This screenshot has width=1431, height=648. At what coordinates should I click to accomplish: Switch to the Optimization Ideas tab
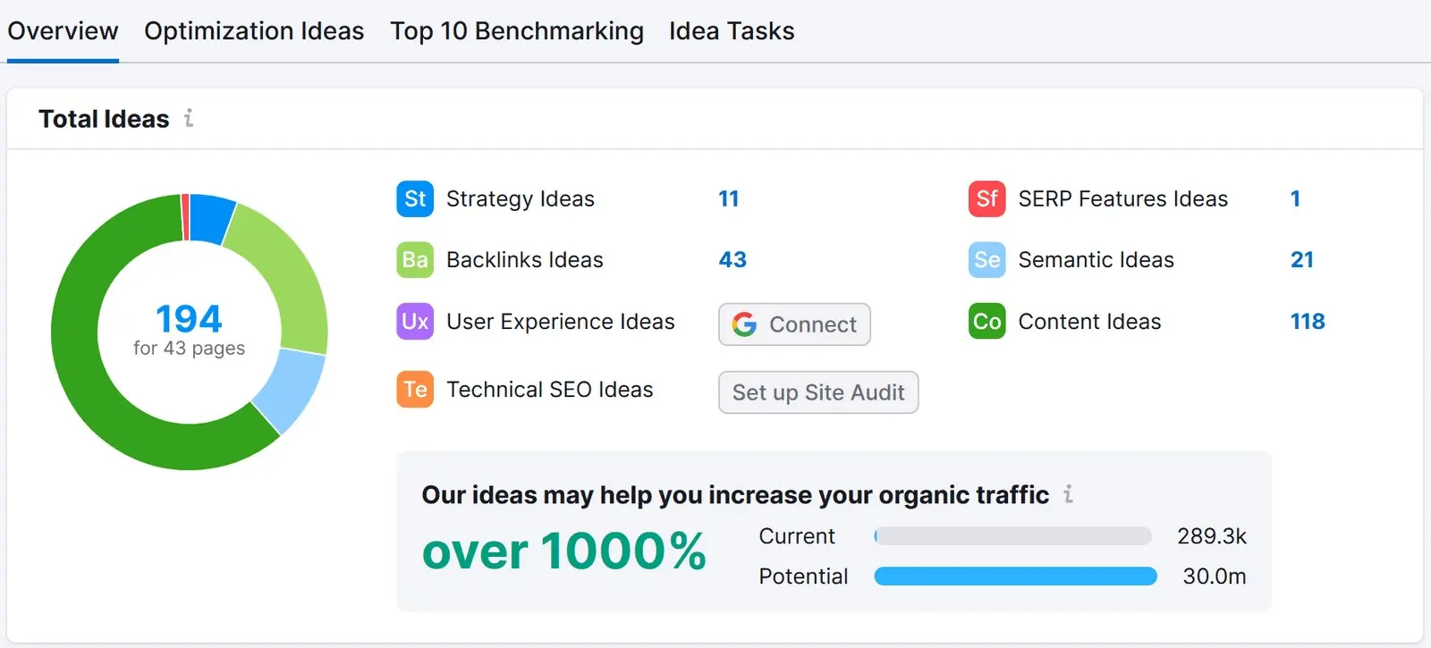[x=254, y=30]
